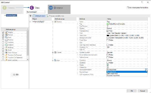Click the filter funnel icon

(31, 16)
